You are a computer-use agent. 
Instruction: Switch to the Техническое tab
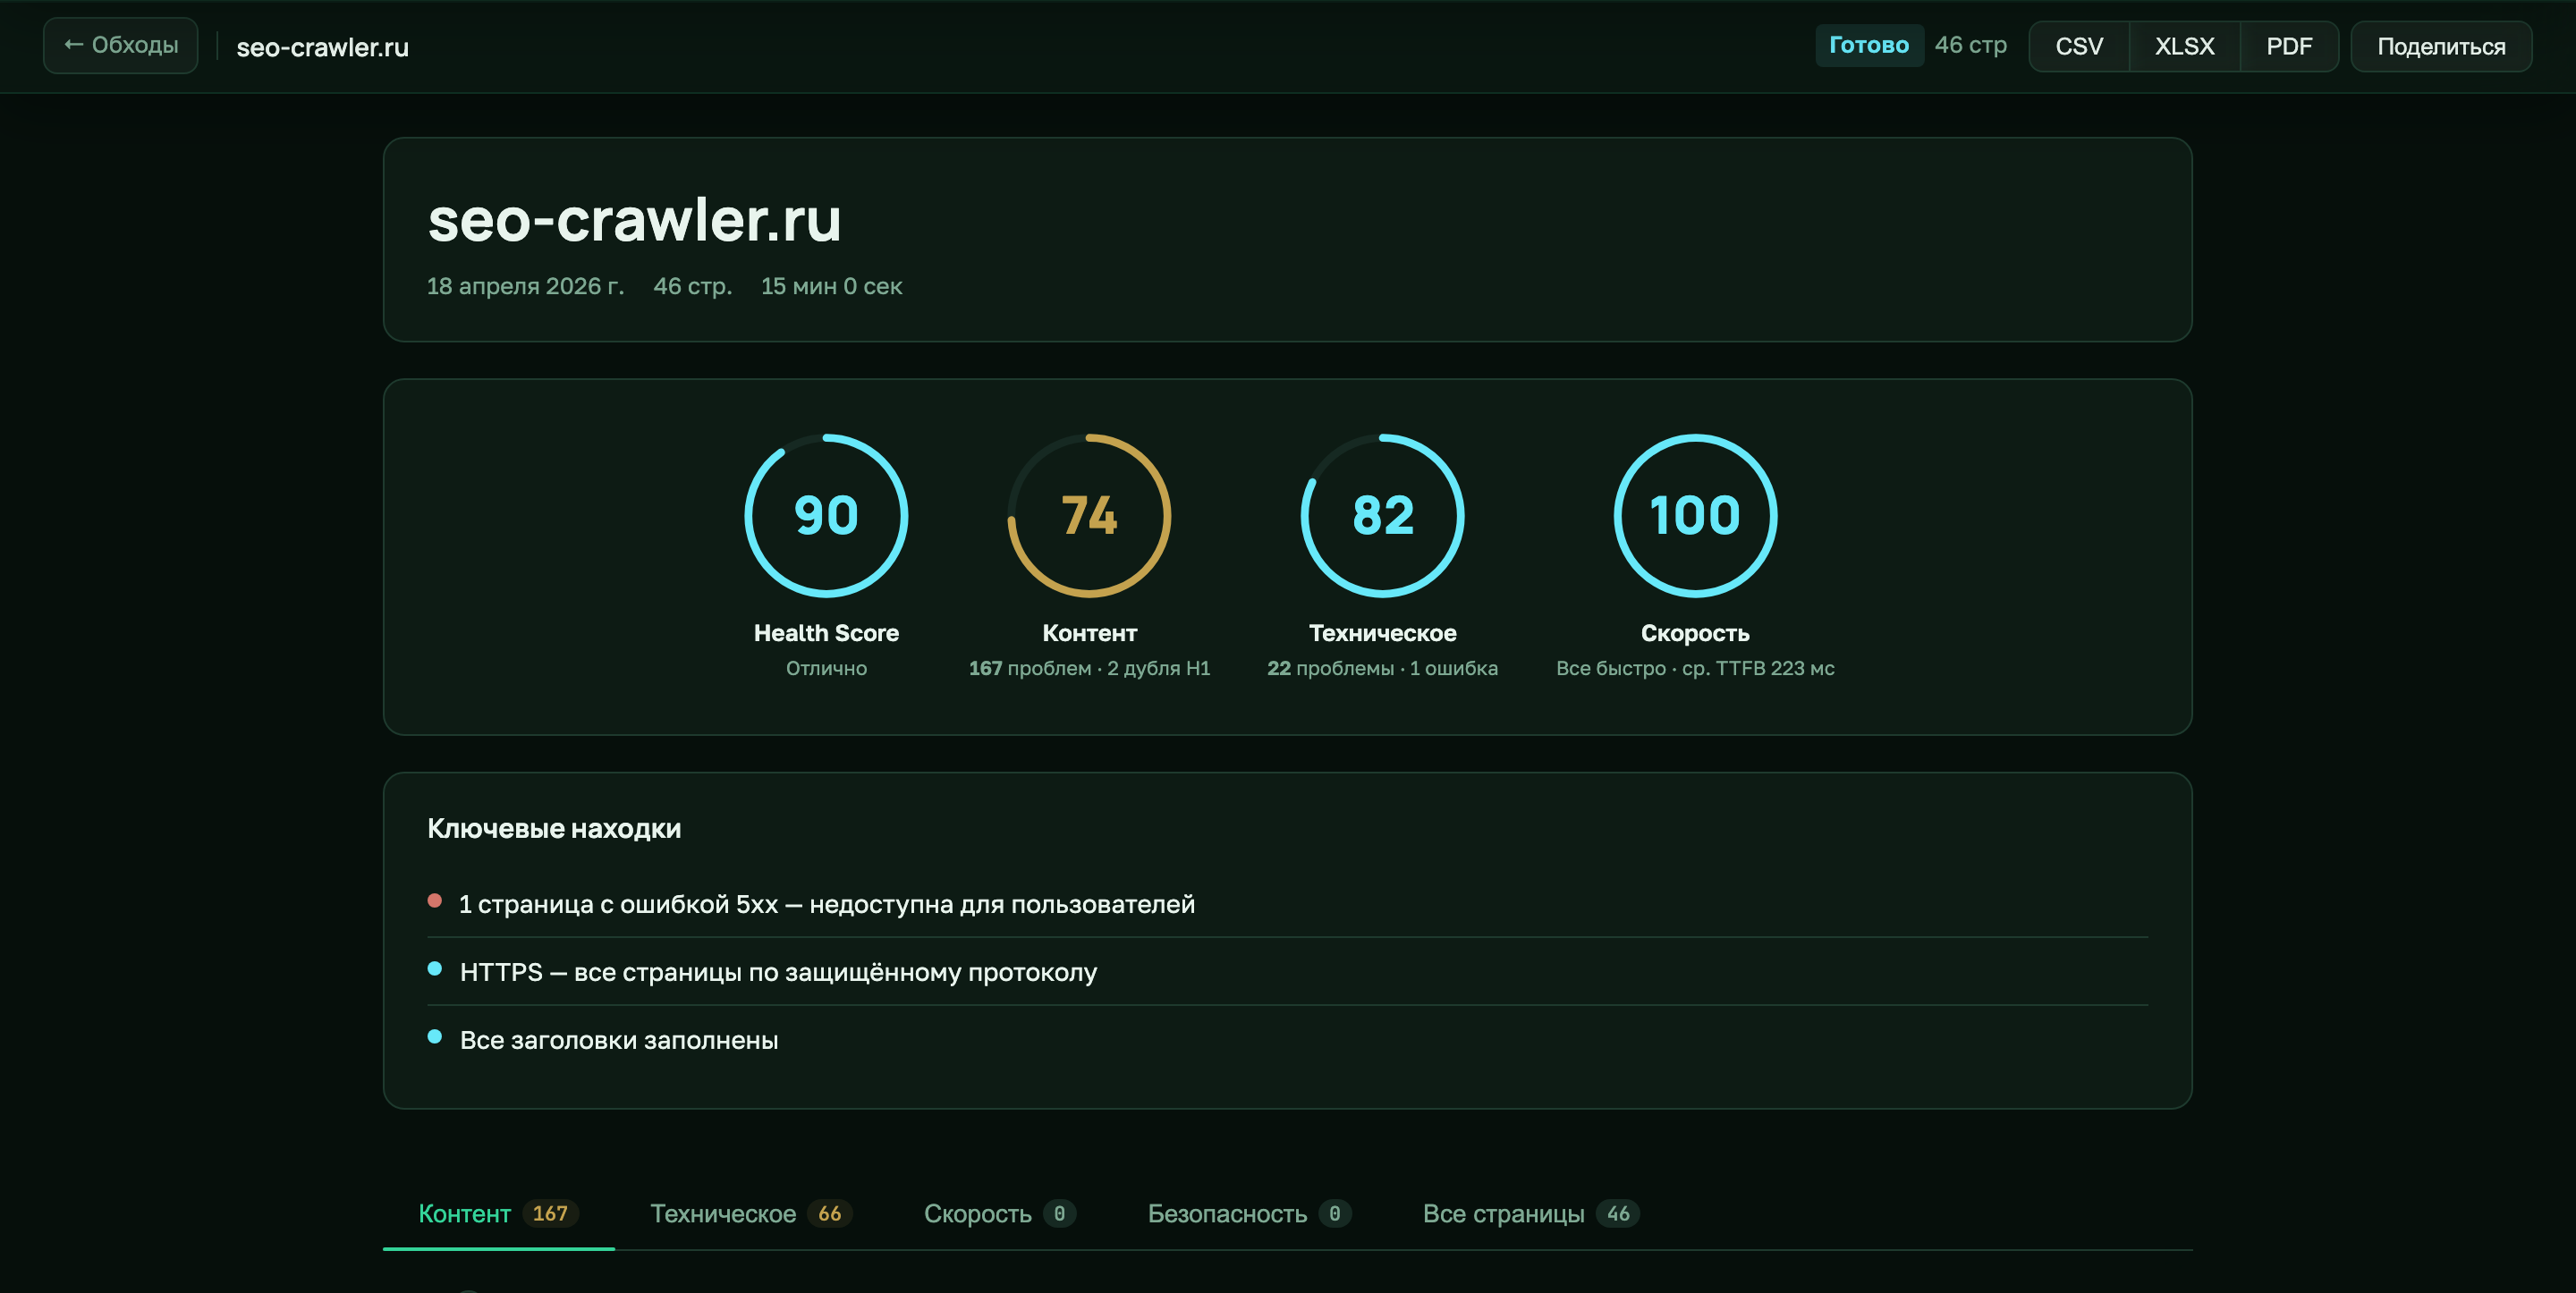click(750, 1213)
